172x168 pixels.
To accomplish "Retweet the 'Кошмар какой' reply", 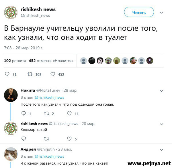I will click(46, 139).
